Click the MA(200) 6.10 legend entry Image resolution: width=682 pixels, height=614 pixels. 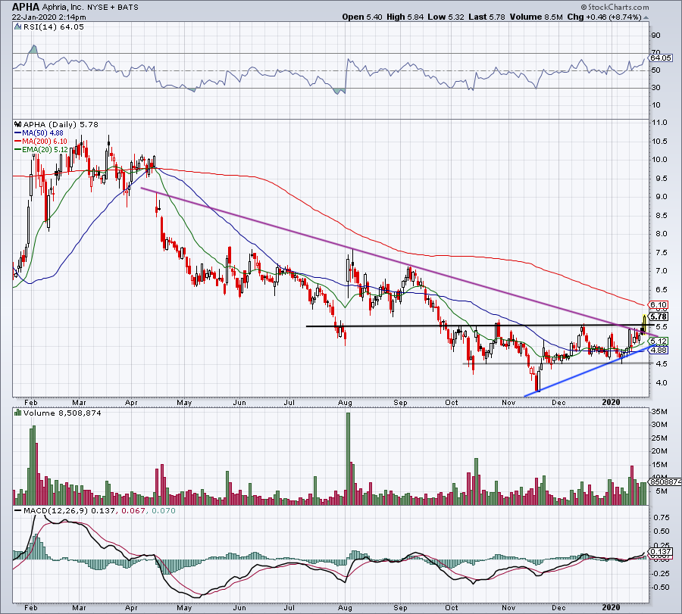pyautogui.click(x=45, y=142)
